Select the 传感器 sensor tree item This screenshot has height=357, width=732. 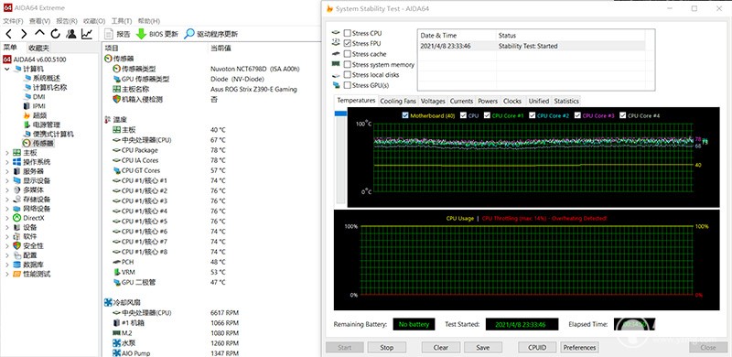click(42, 144)
